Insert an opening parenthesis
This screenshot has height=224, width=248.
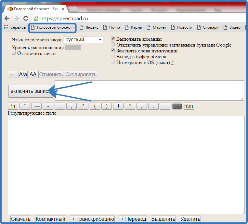pos(95,106)
